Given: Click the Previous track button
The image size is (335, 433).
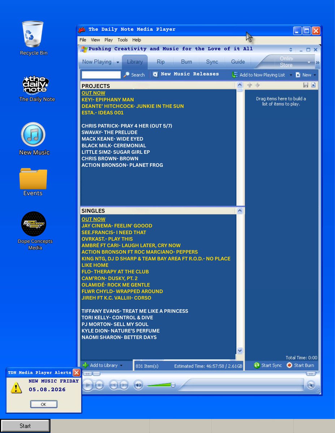Looking at the screenshot, I should click(x=113, y=385).
